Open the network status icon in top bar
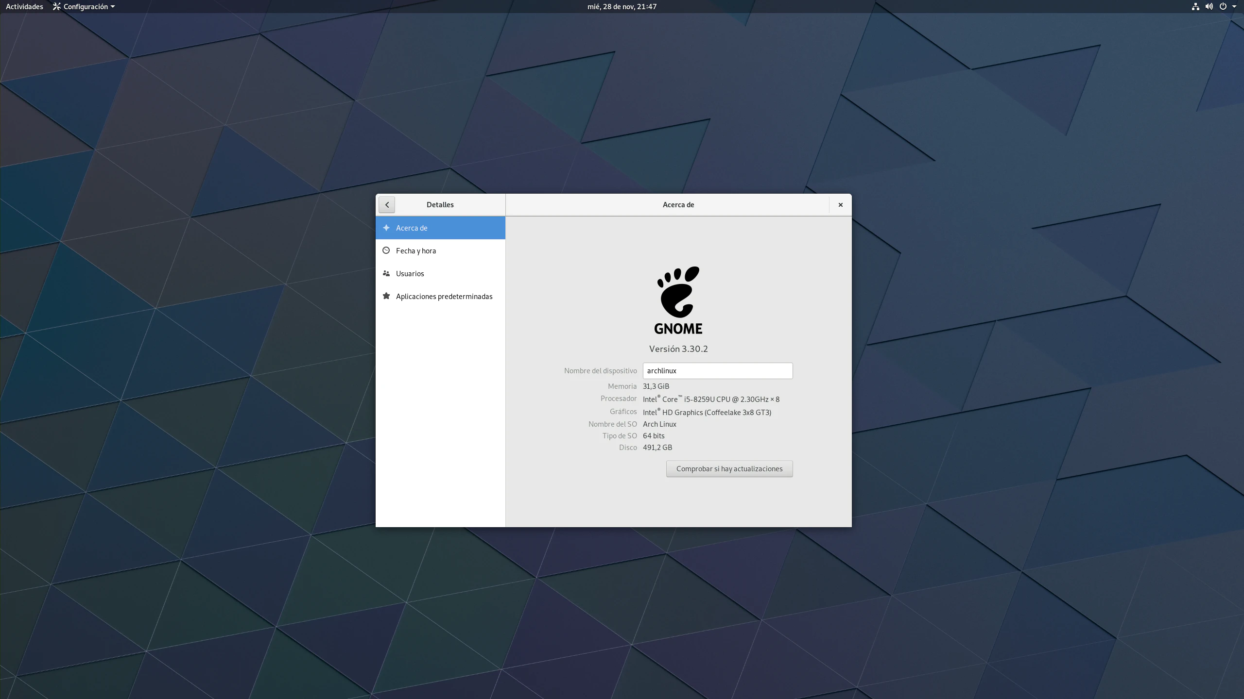The width and height of the screenshot is (1244, 699). tap(1195, 6)
